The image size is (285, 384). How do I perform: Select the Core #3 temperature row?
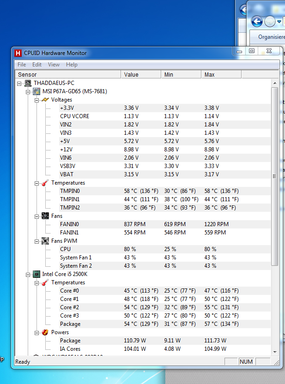[165, 316]
